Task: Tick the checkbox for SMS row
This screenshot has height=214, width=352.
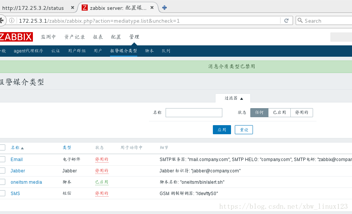Action: click(x=3, y=193)
